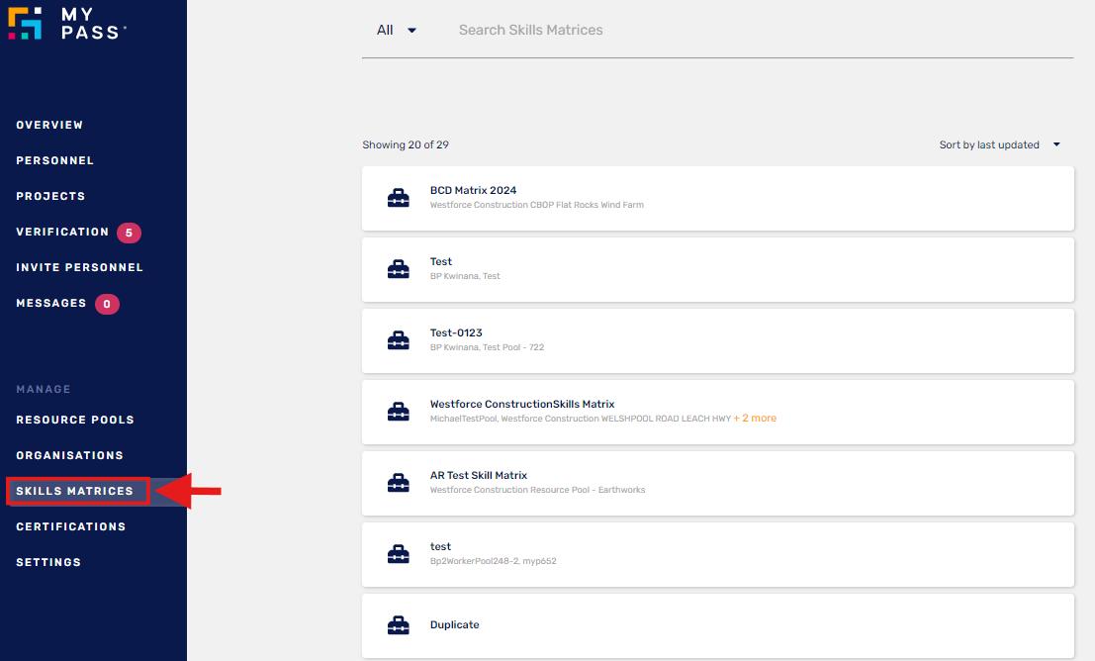
Task: Go to Overview in the sidebar
Action: (x=49, y=125)
